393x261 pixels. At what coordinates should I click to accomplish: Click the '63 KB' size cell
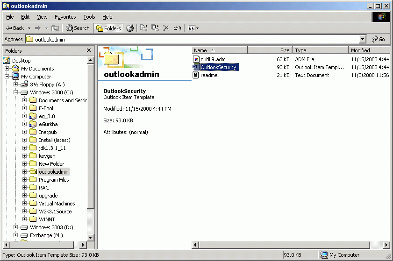[283, 59]
